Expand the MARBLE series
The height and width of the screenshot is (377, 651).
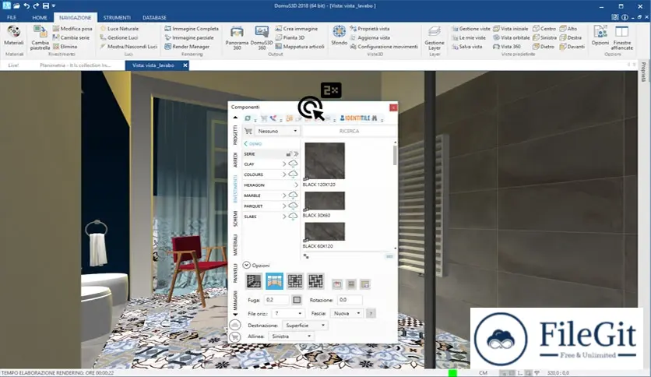[284, 196]
